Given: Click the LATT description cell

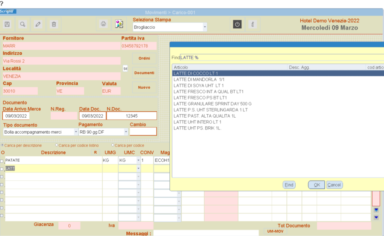Looking at the screenshot, I should click(x=54, y=168).
